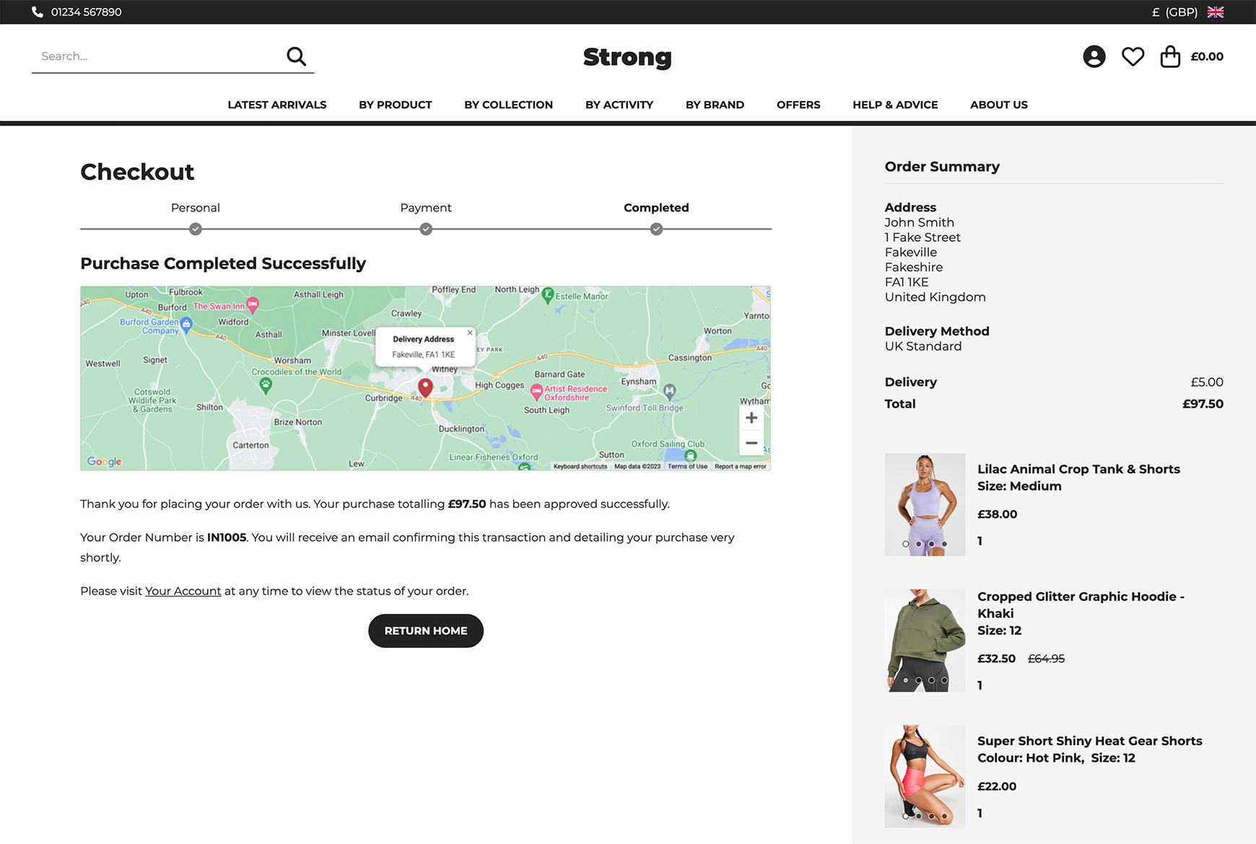Click the phone icon in top bar
The height and width of the screenshot is (844, 1256).
(38, 12)
